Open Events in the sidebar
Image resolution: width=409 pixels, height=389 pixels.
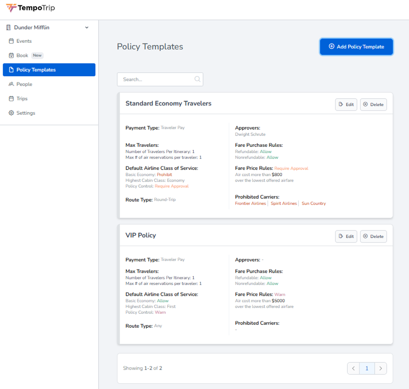coord(24,41)
